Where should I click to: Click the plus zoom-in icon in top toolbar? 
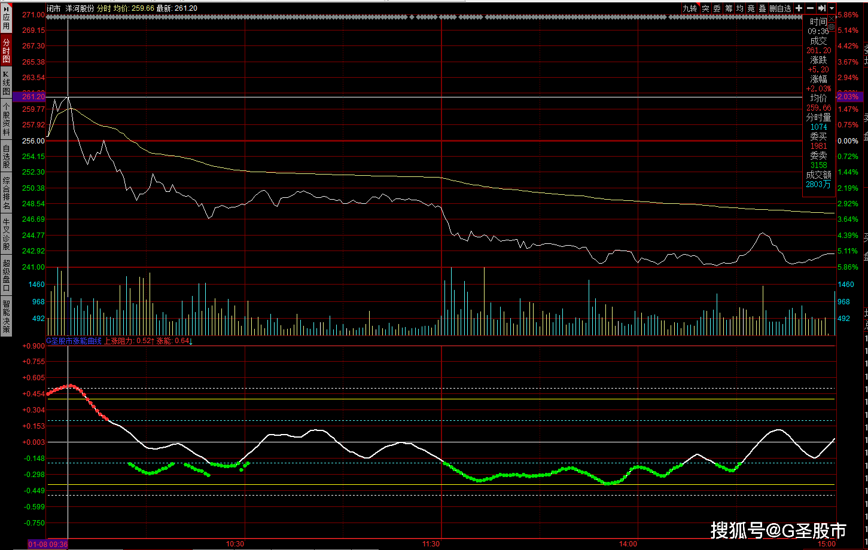[x=799, y=8]
